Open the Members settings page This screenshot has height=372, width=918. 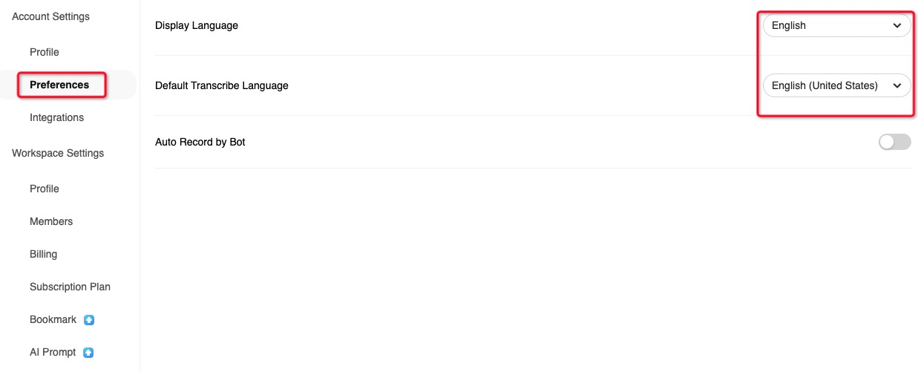point(51,221)
